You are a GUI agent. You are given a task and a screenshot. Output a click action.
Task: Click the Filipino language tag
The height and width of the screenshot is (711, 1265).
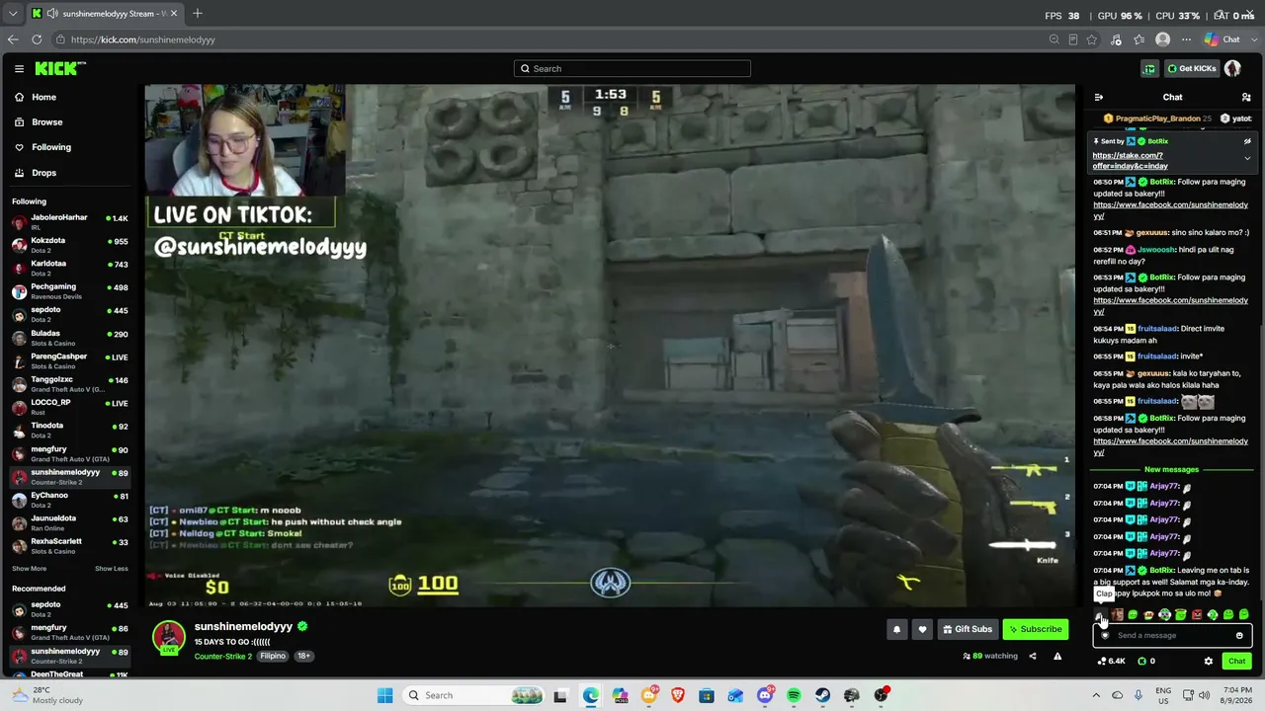273,656
